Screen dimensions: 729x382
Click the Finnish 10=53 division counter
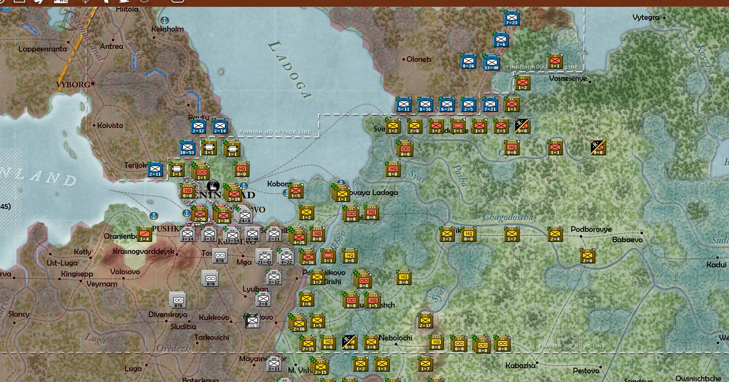[x=188, y=148]
